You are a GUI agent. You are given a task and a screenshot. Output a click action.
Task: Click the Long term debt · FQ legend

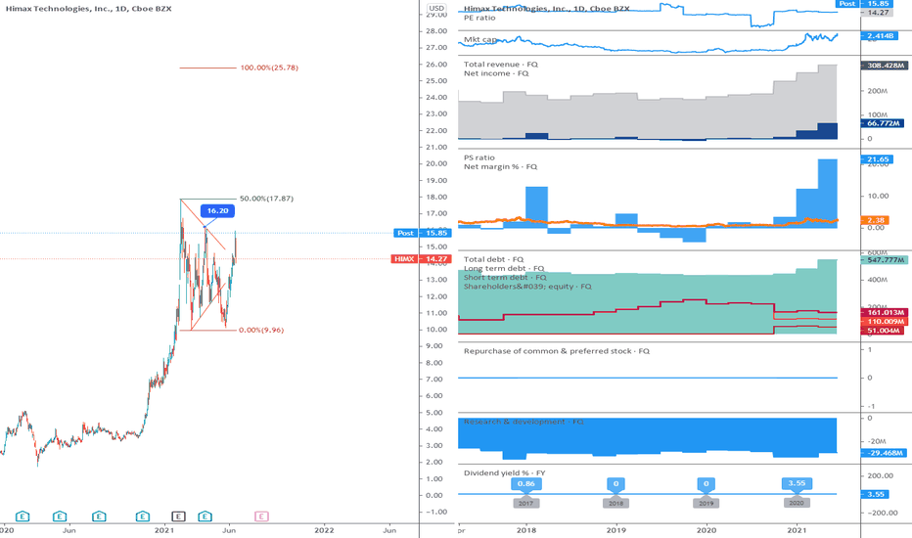click(x=504, y=268)
